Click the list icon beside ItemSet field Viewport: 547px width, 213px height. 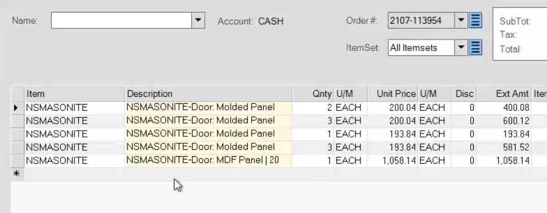tap(475, 48)
